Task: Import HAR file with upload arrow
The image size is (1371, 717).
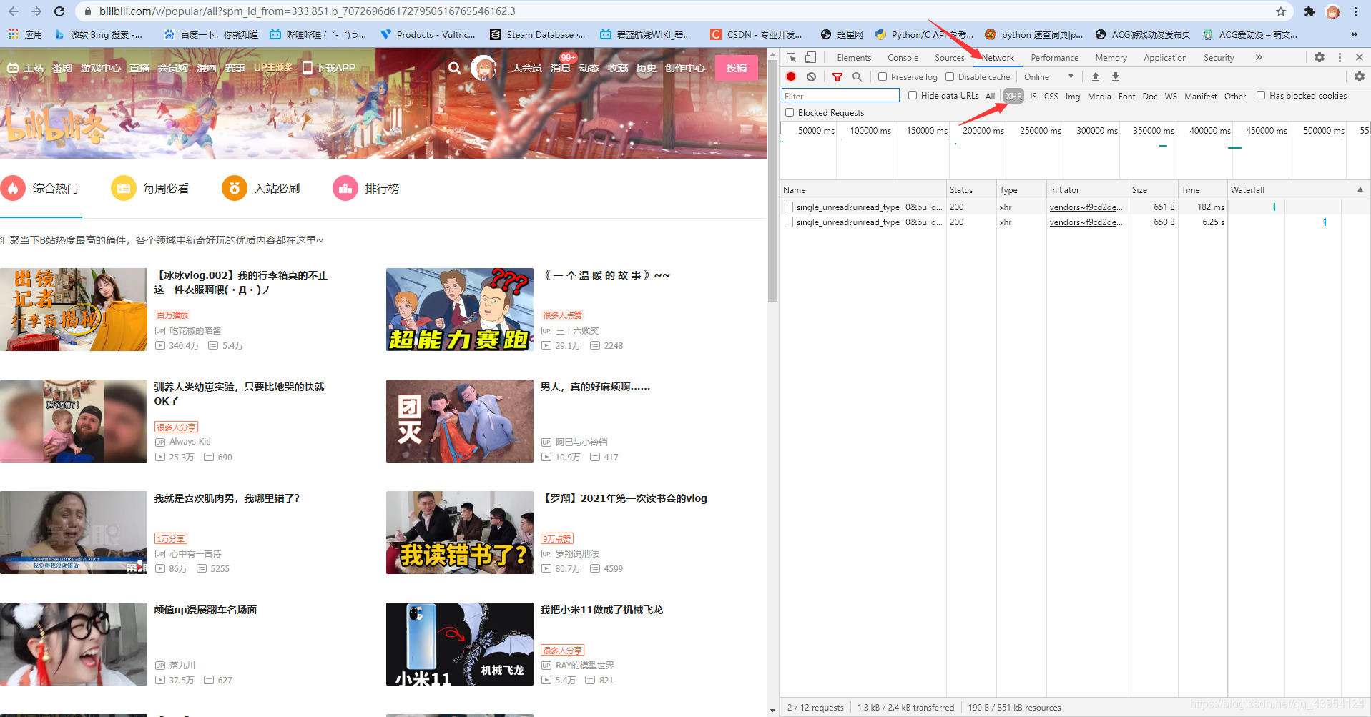Action: tap(1096, 76)
